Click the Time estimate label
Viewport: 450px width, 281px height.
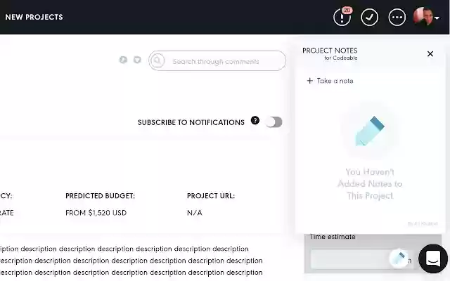point(333,237)
